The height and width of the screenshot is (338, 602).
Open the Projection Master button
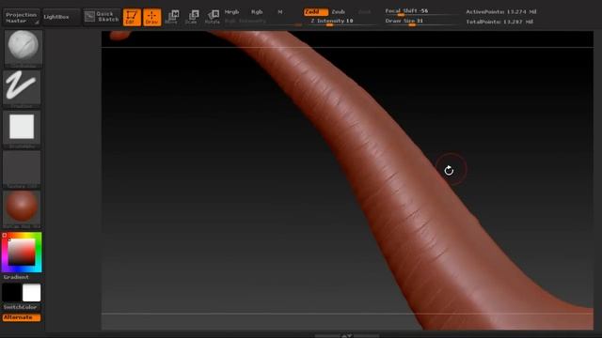pos(21,17)
